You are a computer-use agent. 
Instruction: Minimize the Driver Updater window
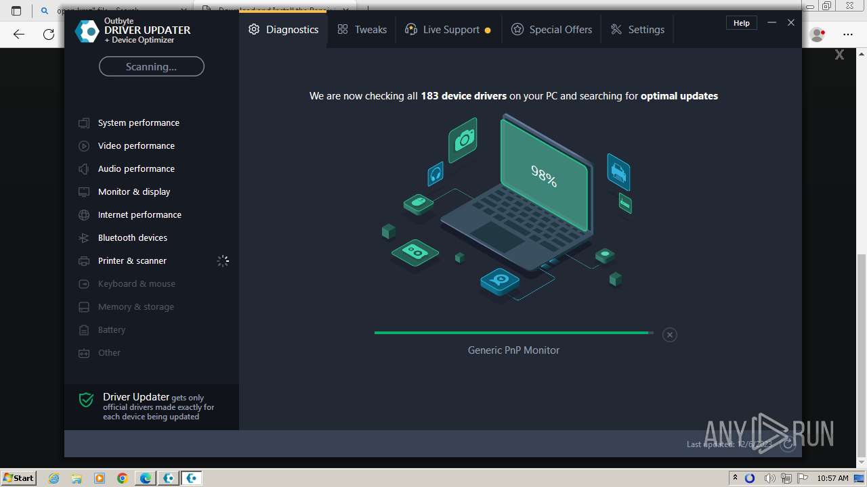(x=771, y=23)
